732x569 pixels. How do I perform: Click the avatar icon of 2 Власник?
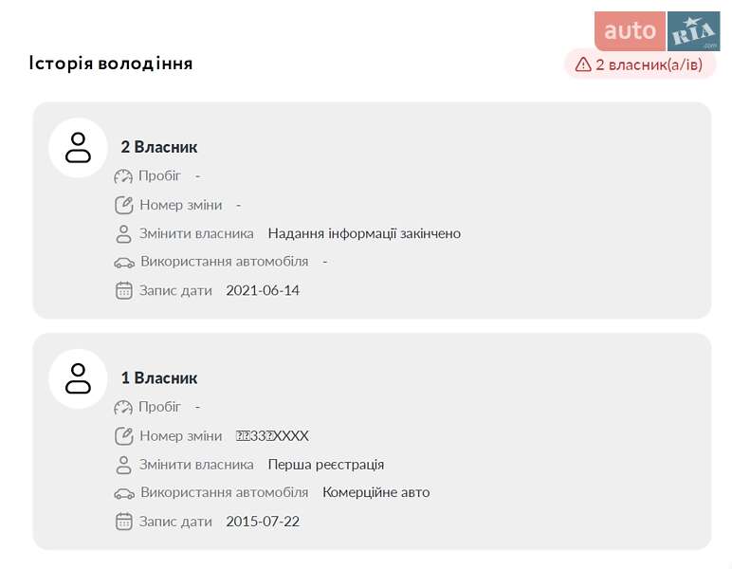[x=78, y=148]
